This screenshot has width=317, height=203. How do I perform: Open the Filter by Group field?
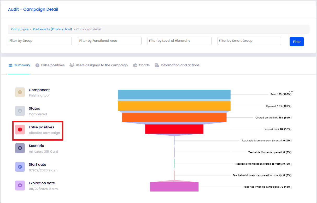click(x=40, y=41)
